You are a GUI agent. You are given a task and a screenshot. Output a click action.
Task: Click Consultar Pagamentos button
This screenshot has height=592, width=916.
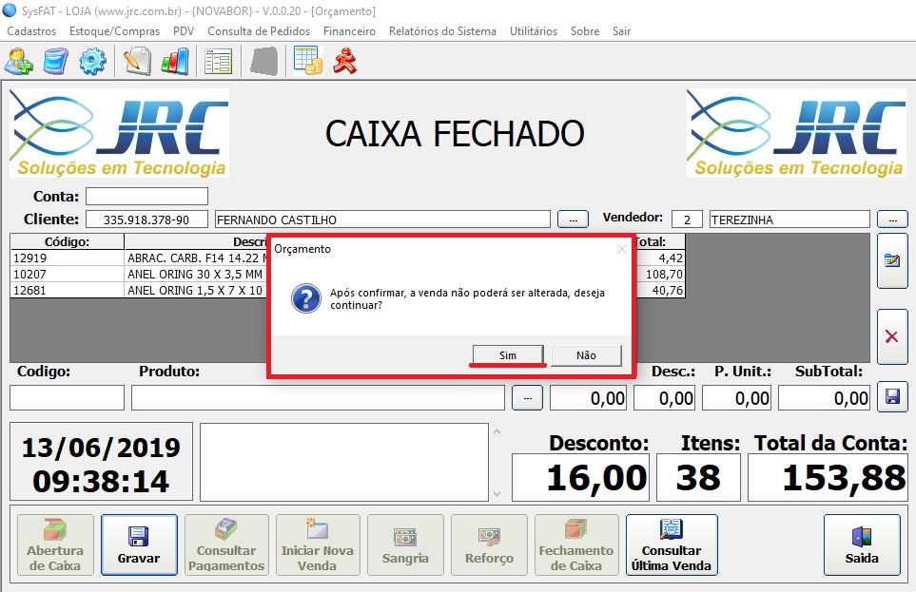click(x=226, y=544)
